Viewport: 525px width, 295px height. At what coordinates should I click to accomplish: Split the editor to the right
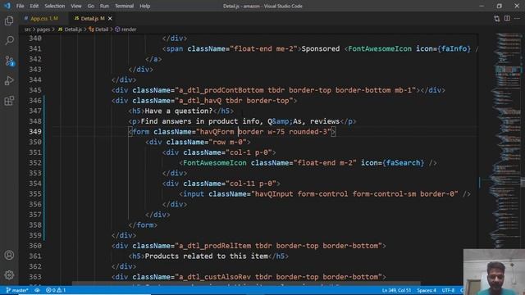[507, 18]
